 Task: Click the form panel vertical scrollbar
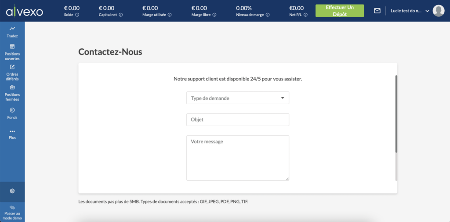396,114
